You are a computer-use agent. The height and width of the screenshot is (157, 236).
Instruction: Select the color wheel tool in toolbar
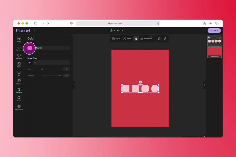[x=136, y=39]
